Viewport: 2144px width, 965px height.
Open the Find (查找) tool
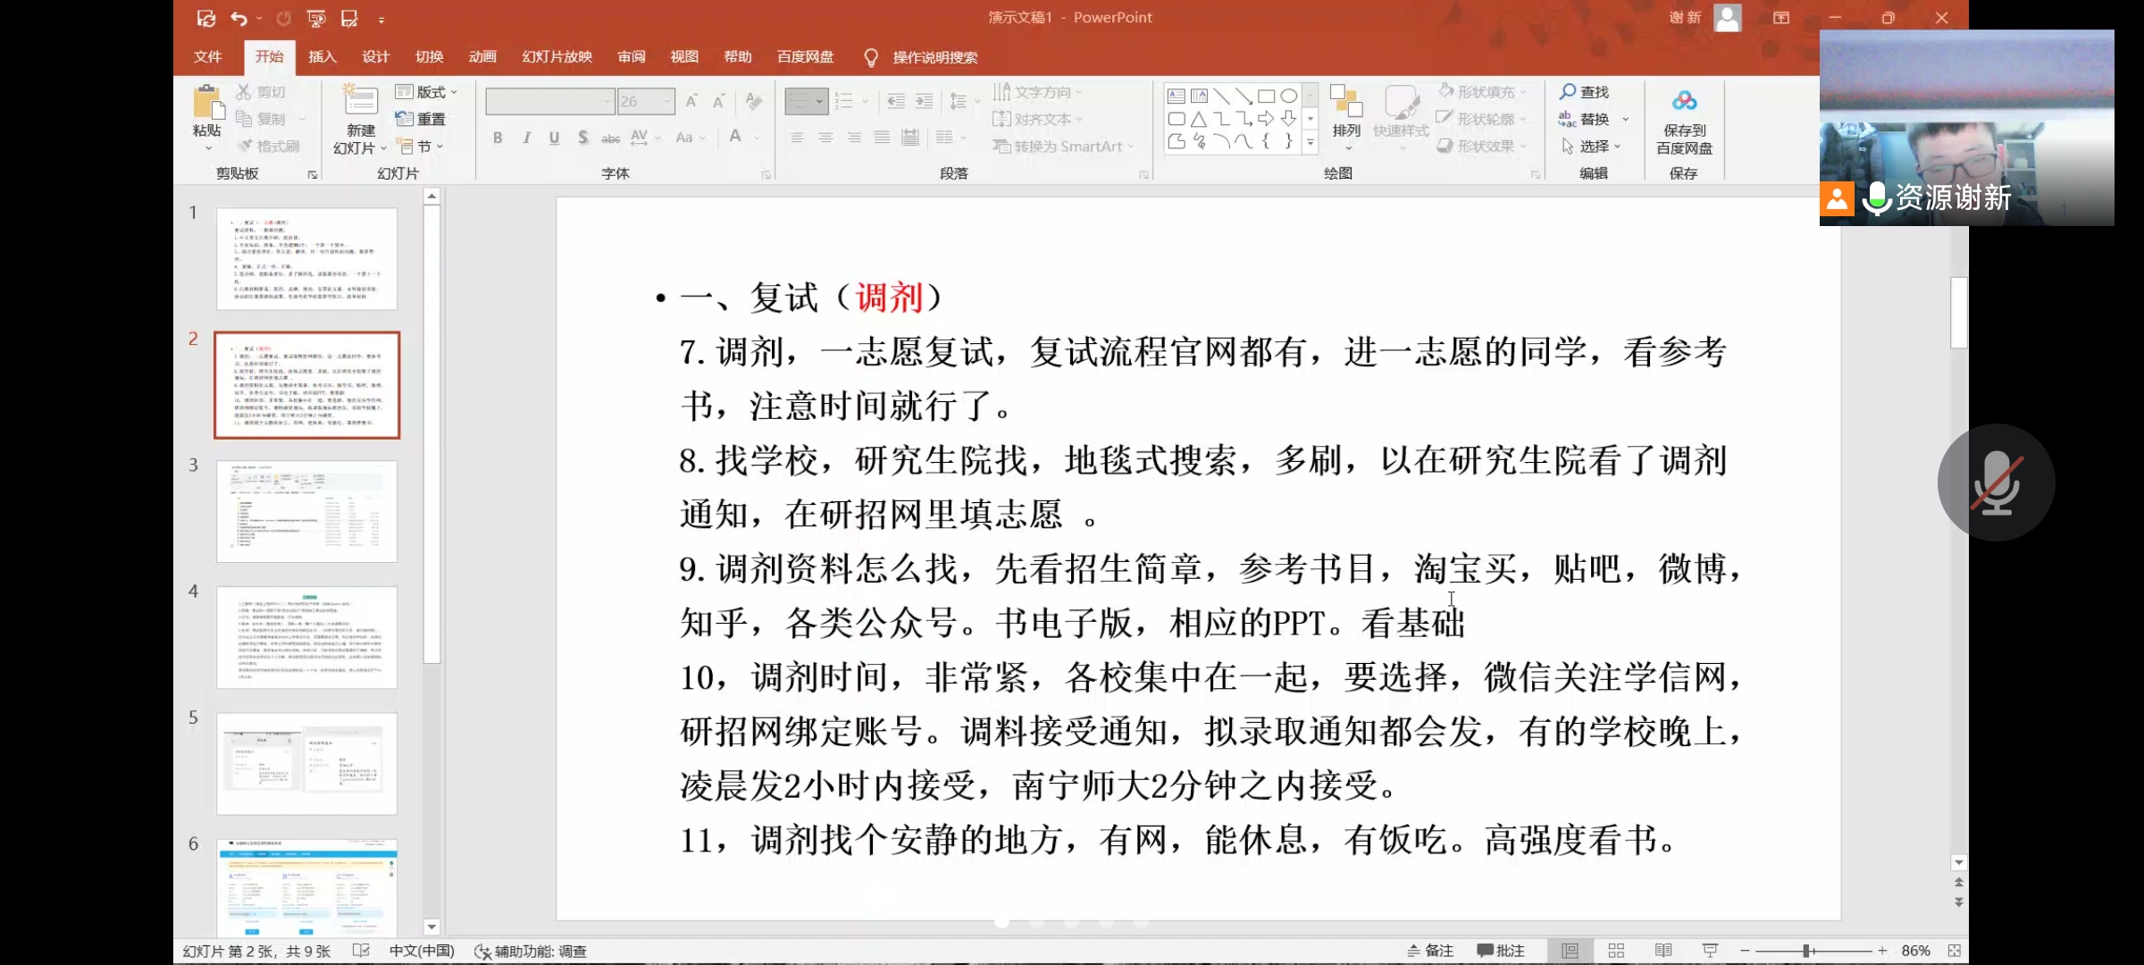(x=1584, y=92)
